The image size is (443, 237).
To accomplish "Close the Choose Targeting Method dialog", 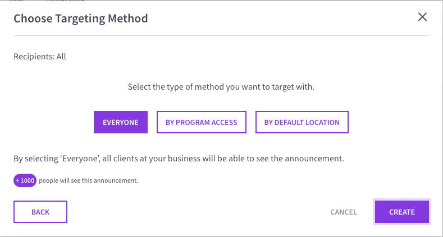I will (422, 17).
